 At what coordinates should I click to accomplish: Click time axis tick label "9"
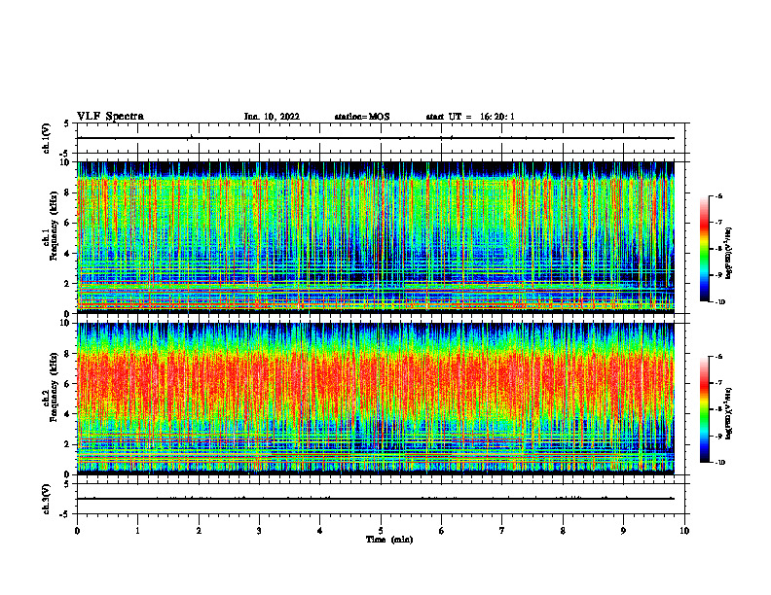[x=623, y=531]
